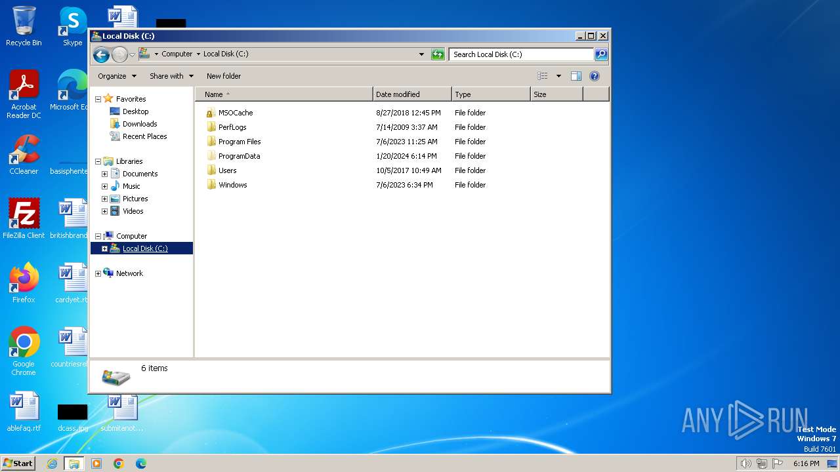Change your view using the views icon
Viewport: 840px width, 472px height.
pos(543,76)
